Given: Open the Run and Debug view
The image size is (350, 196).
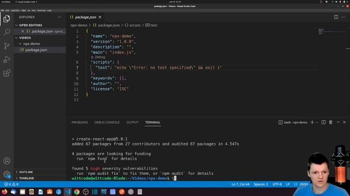Looking at the screenshot, I should click(7, 59).
